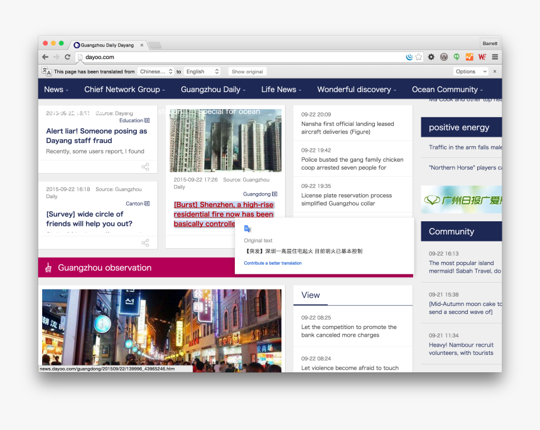Click the browser forward arrow

pos(56,57)
